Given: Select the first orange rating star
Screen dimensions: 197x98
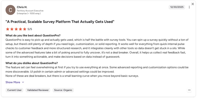Looking at the screenshot, I should click(x=8, y=29).
